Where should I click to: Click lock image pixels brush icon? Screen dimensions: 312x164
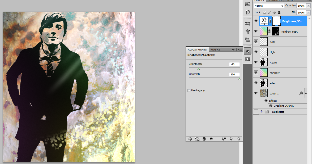[x=270, y=12]
